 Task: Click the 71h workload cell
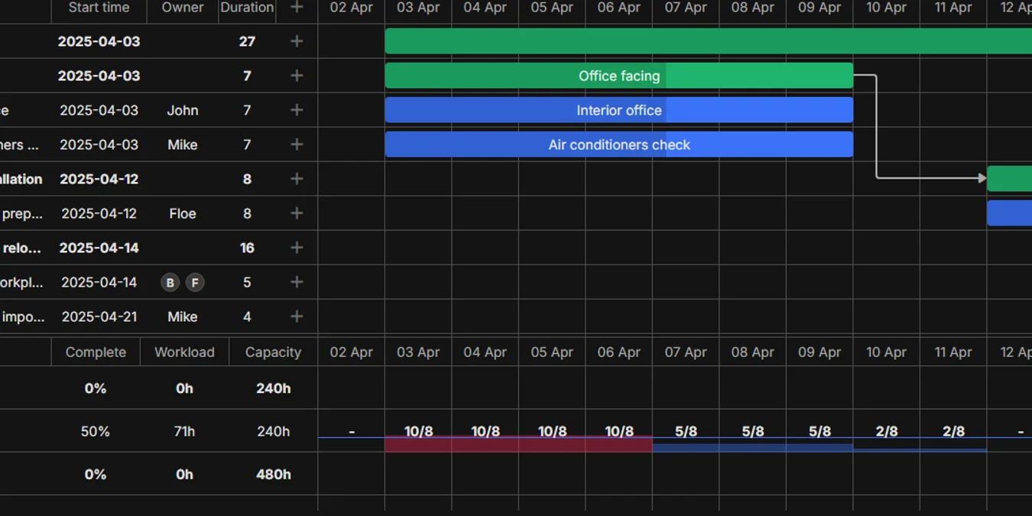pyautogui.click(x=184, y=431)
